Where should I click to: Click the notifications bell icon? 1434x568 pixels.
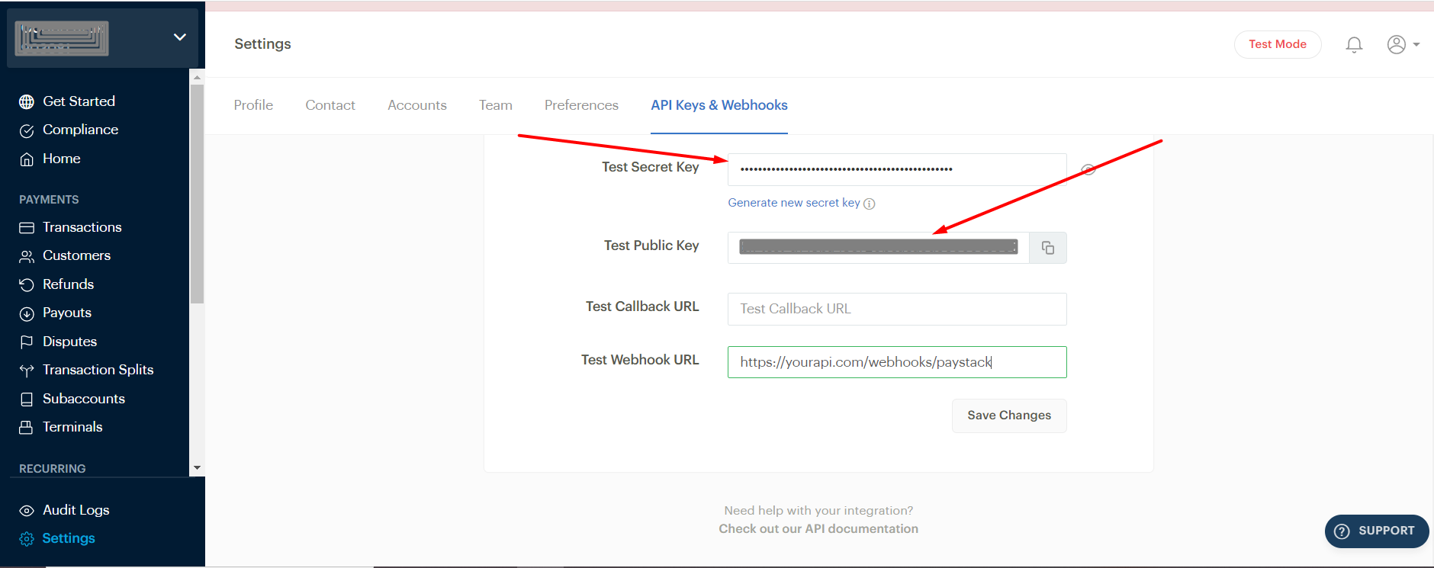tap(1354, 45)
